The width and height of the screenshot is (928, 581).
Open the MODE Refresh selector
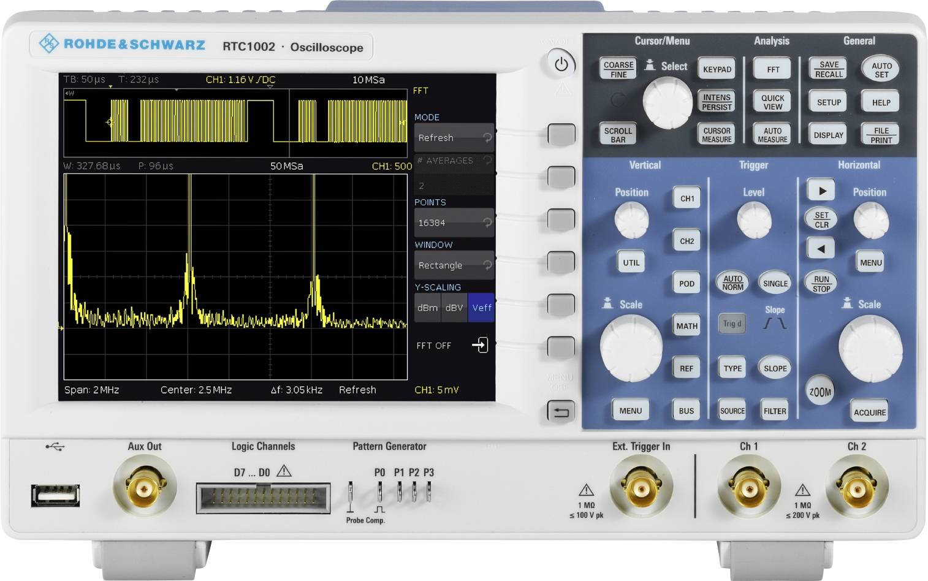coord(453,137)
